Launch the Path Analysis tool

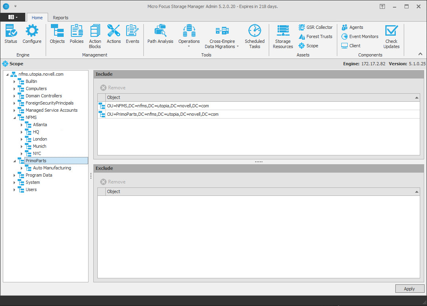[160, 34]
